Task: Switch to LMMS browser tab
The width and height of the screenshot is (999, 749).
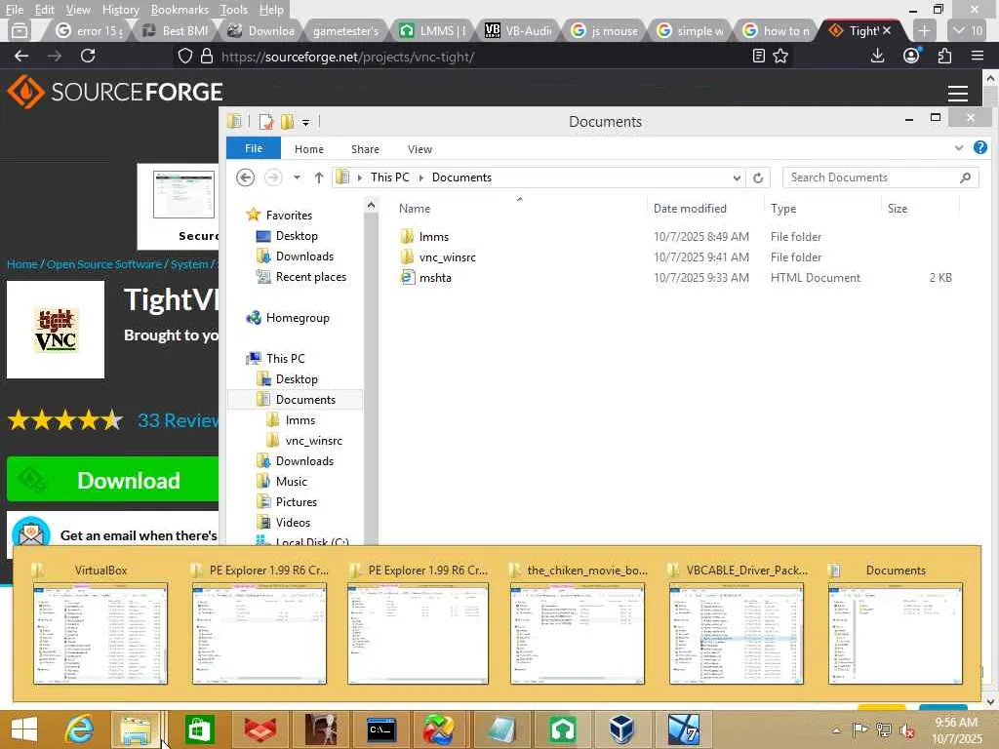Action: click(432, 30)
